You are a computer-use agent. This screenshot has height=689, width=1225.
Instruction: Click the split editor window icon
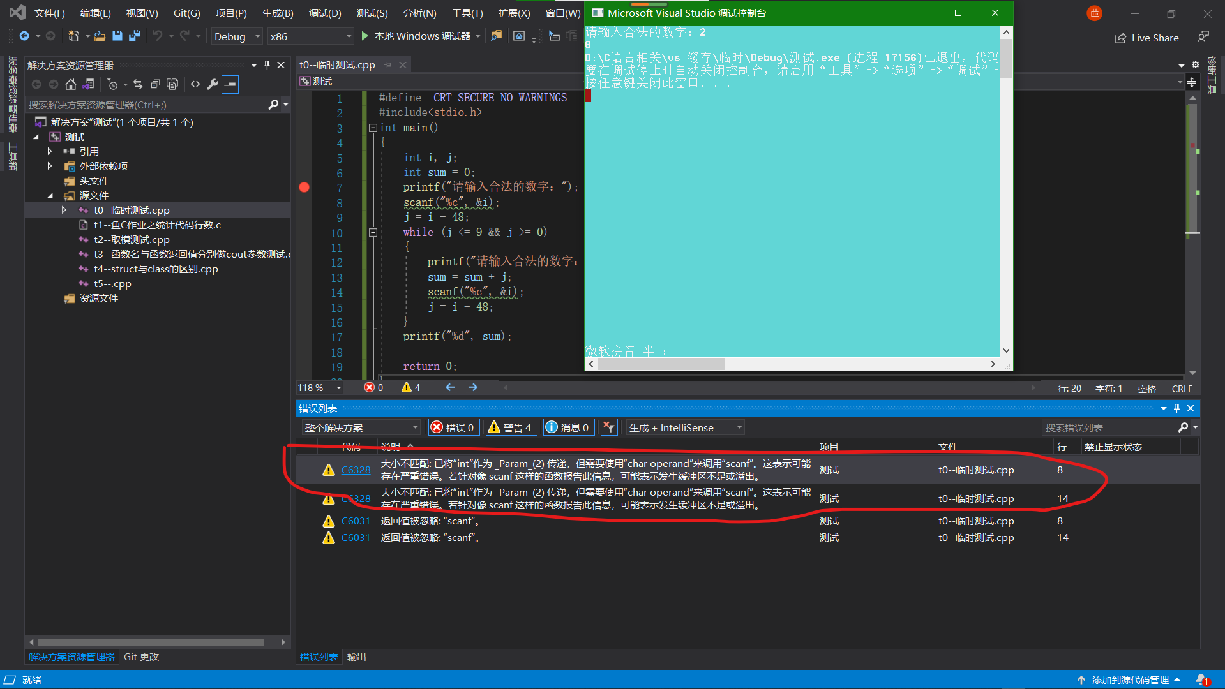click(1192, 82)
